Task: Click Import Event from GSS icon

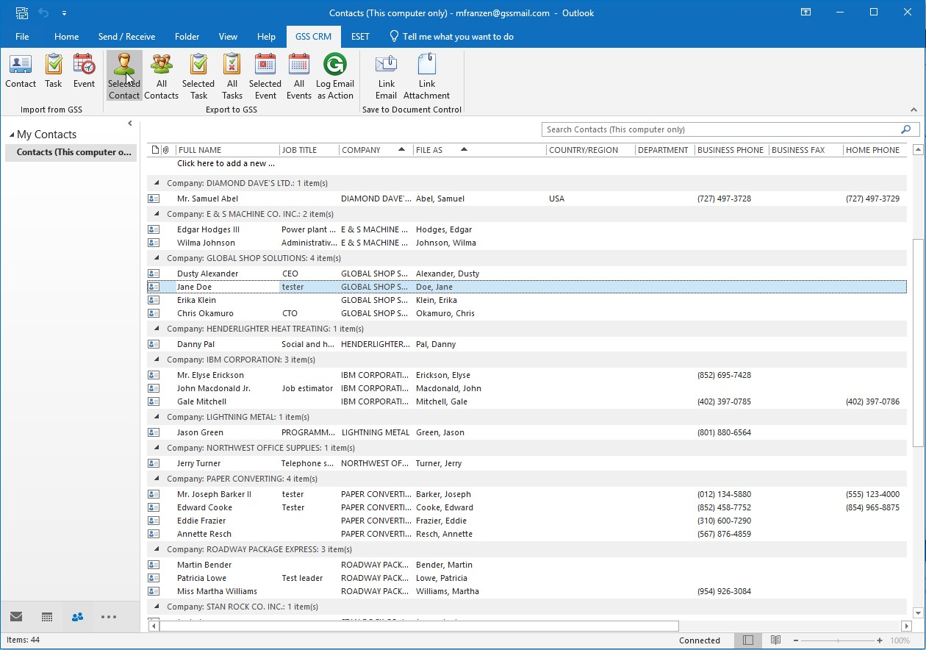Action: pyautogui.click(x=84, y=71)
